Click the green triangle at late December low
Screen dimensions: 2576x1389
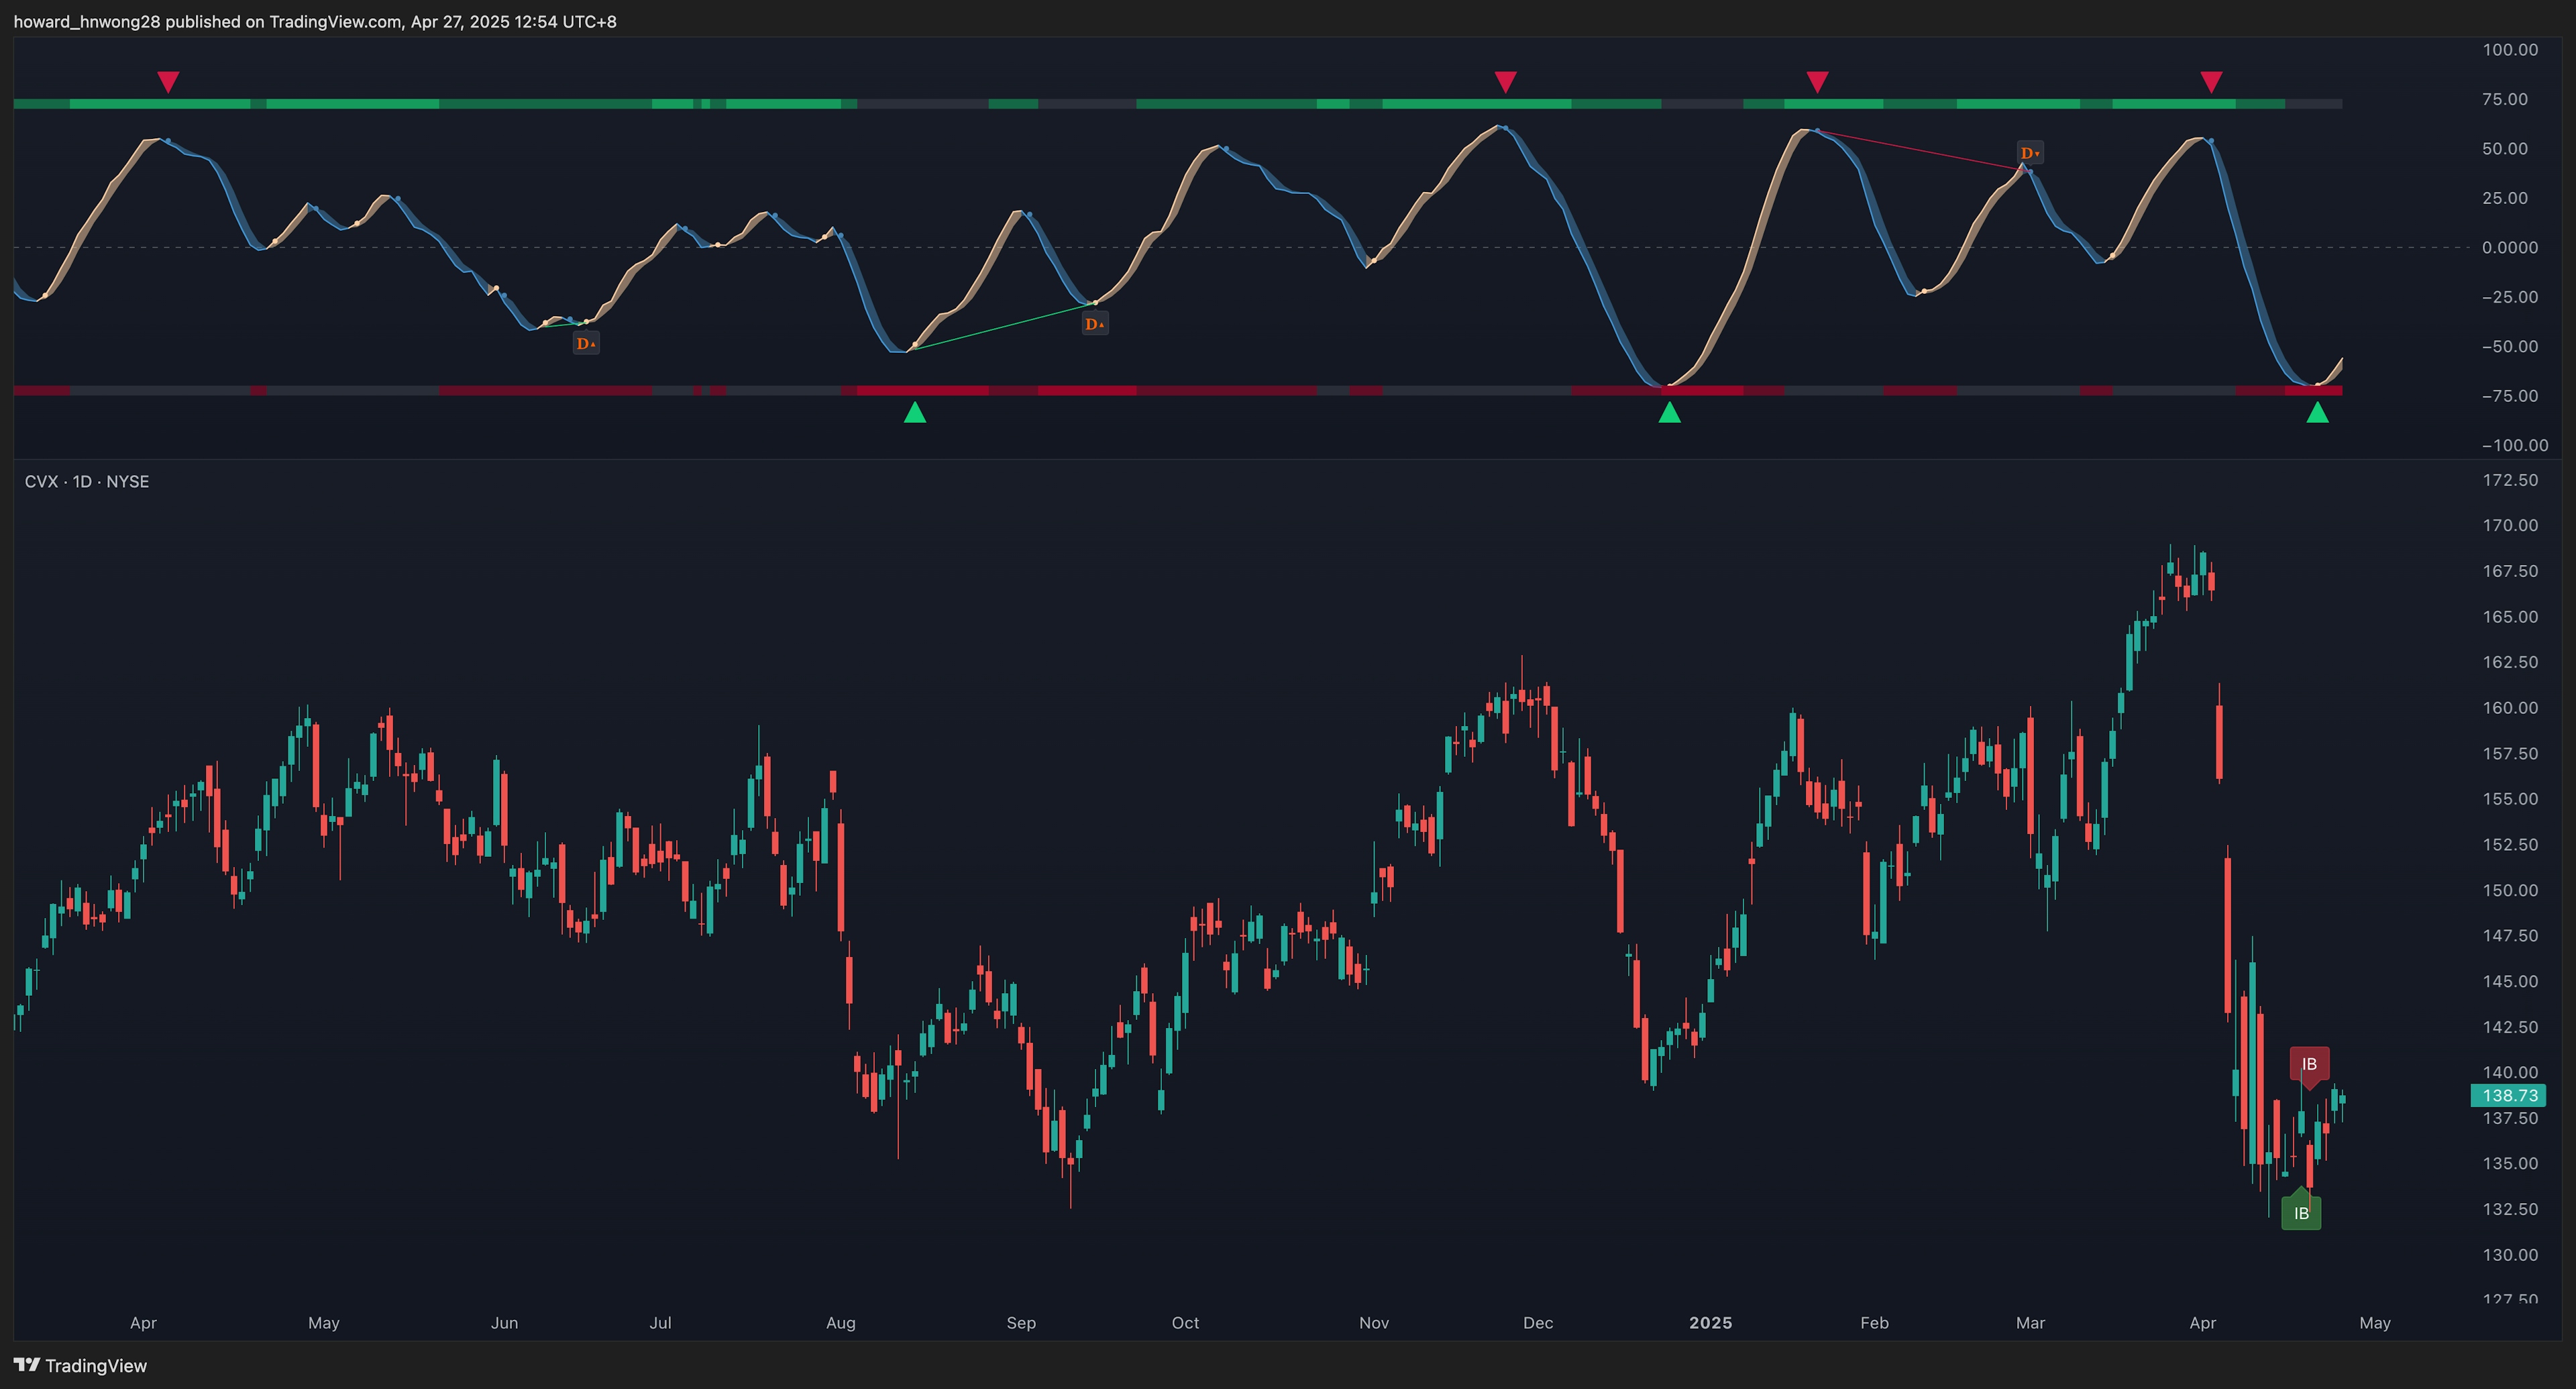(1669, 412)
